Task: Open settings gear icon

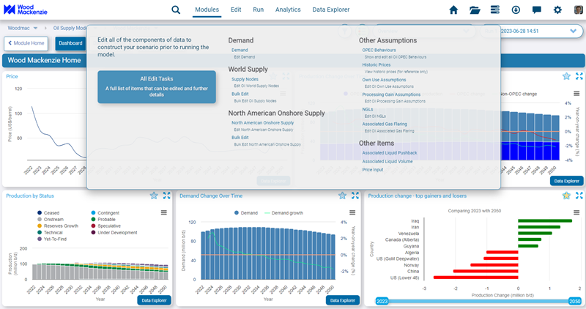Action: pos(557,10)
